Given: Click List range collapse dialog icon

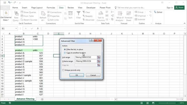Looking at the screenshot, I should click(x=98, y=57).
